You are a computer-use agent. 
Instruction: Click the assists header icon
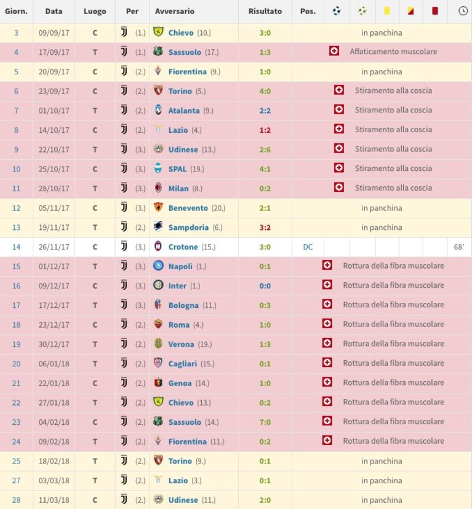pos(362,11)
